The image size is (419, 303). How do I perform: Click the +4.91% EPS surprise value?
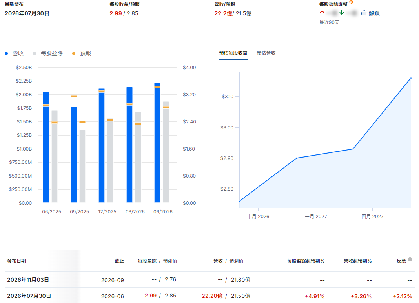tap(315, 296)
